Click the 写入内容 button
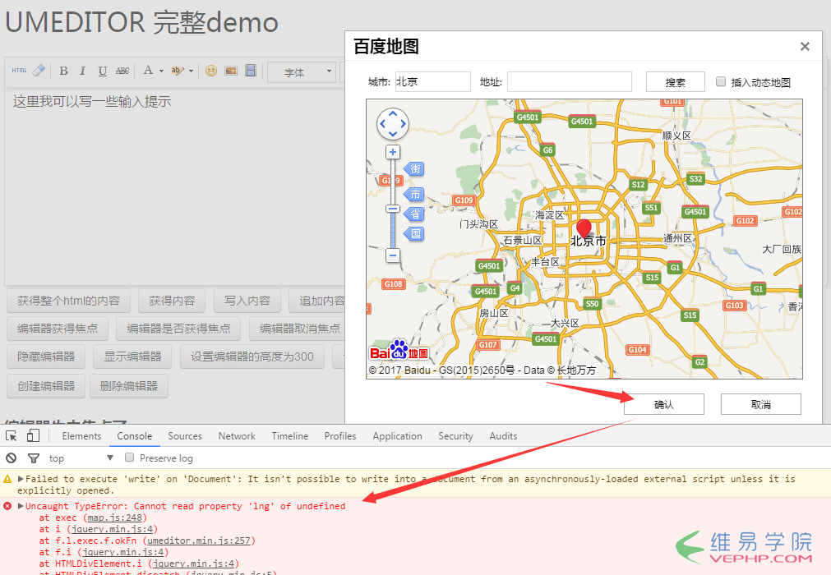Viewport: 831px width, 575px height. 247,301
